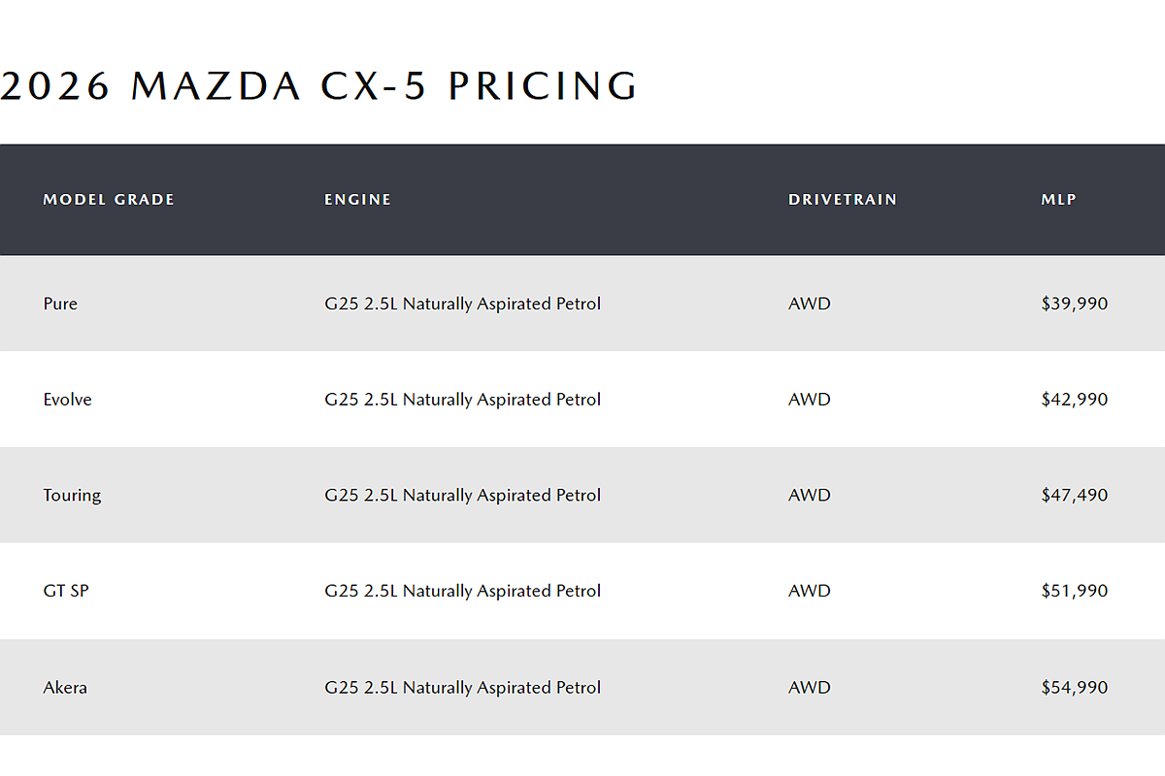Click the Evolve model grade cell
The image size is (1165, 776).
coord(68,400)
